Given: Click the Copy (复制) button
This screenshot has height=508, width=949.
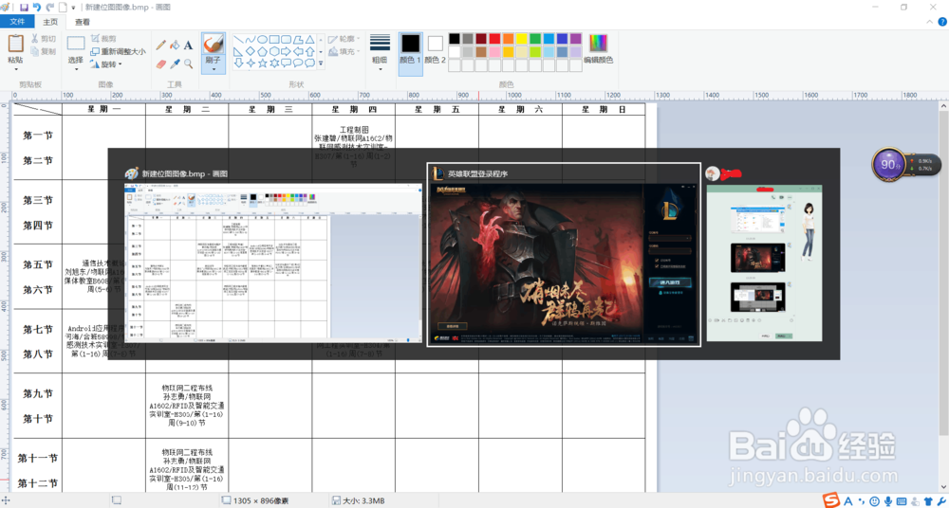Looking at the screenshot, I should tap(44, 51).
